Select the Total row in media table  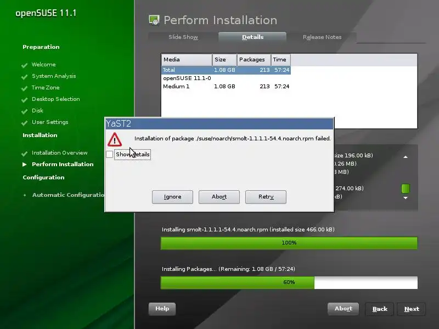(x=226, y=70)
